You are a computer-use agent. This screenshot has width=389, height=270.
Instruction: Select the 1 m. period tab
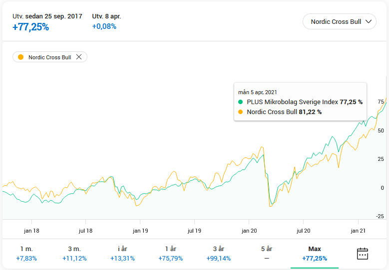click(x=26, y=254)
